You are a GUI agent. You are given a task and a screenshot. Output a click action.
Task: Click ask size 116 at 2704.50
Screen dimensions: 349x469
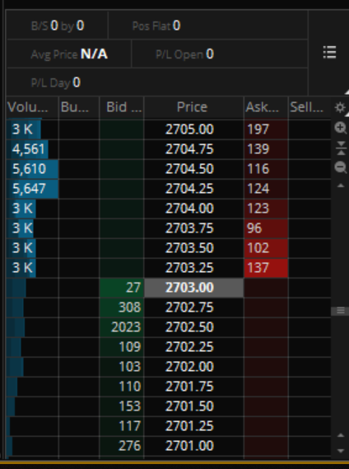(266, 169)
